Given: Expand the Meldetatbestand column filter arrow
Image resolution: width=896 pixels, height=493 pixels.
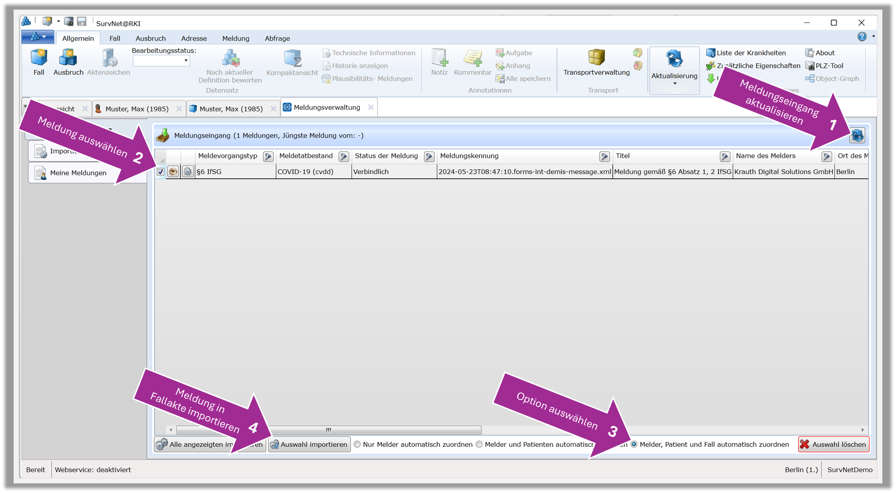Looking at the screenshot, I should tap(343, 156).
